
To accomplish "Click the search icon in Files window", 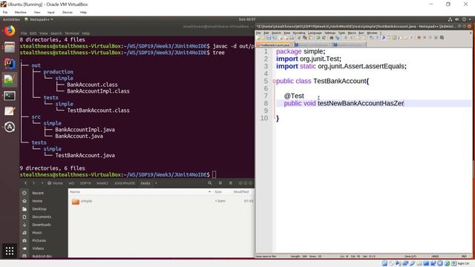I will (x=209, y=183).
